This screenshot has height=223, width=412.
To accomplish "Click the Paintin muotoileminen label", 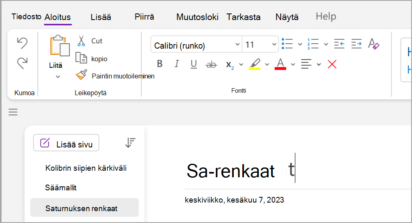I will pos(123,76).
